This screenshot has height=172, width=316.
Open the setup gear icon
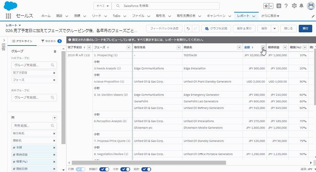(294, 6)
